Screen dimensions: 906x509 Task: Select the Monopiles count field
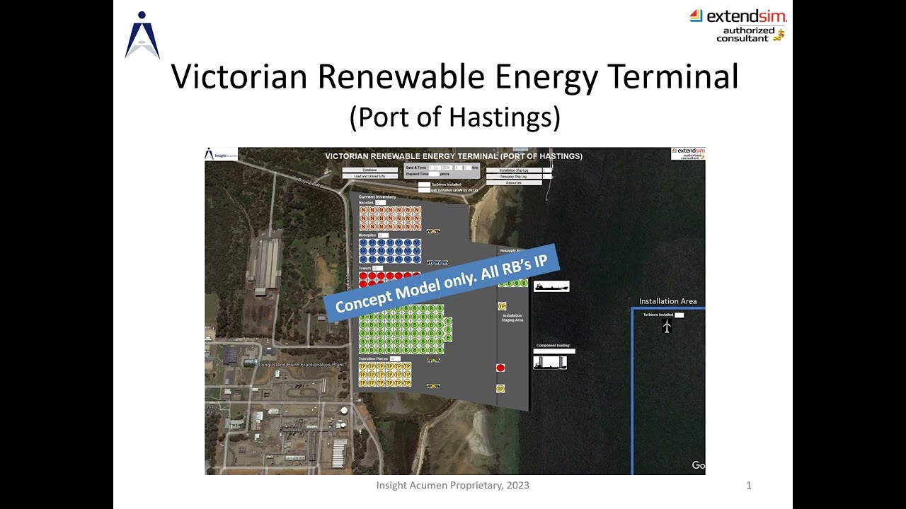point(383,235)
